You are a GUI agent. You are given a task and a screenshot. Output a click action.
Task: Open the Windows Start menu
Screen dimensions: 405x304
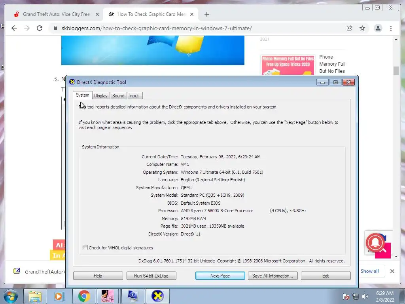coord(11,296)
